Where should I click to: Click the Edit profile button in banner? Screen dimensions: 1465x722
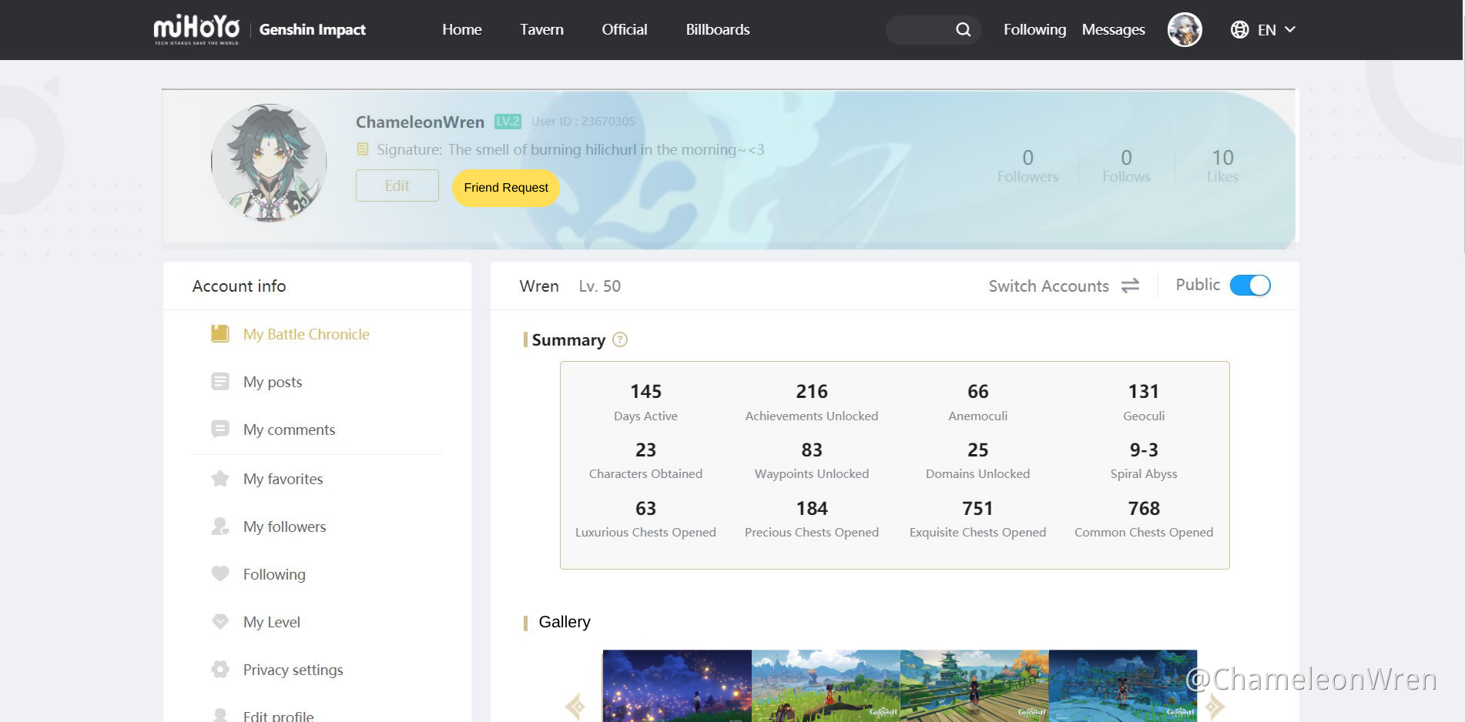pyautogui.click(x=397, y=186)
